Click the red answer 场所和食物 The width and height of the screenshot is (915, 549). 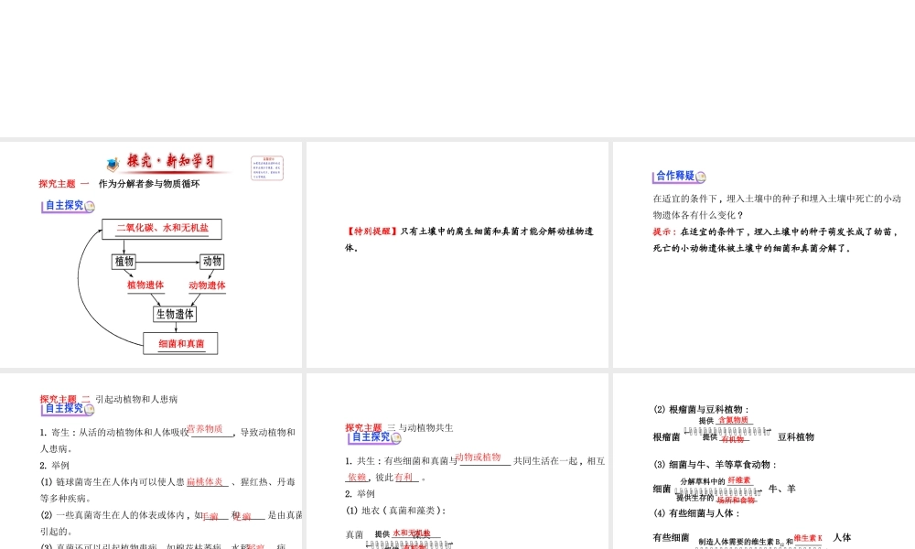[736, 500]
